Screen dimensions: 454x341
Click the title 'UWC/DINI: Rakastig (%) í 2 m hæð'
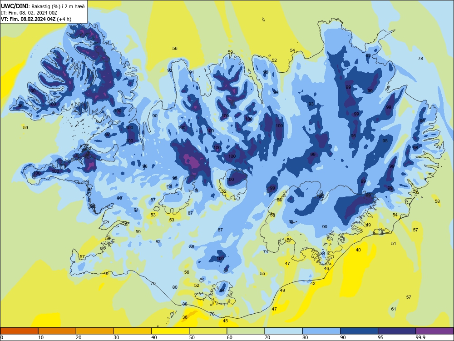pos(43,6)
